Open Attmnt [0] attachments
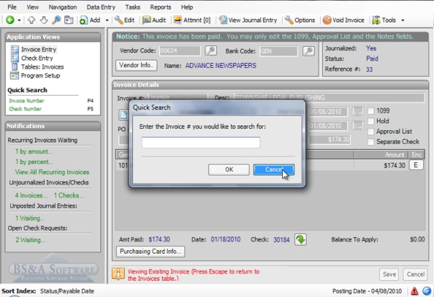This screenshot has height=297, width=434. [192, 20]
